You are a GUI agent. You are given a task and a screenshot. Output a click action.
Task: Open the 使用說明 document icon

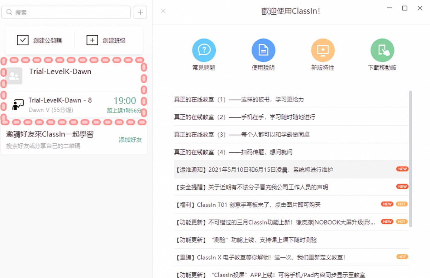[x=263, y=49]
